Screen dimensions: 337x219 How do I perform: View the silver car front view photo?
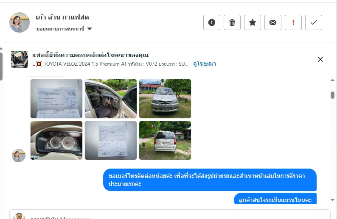coord(165,99)
